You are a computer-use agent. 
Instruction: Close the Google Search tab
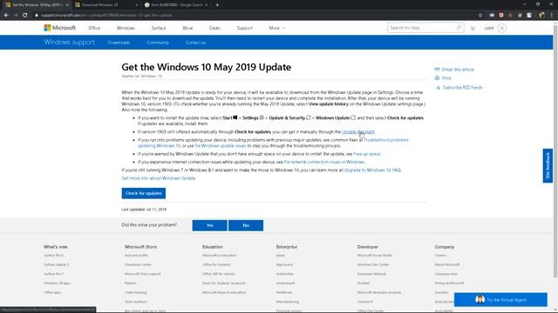[206, 5]
